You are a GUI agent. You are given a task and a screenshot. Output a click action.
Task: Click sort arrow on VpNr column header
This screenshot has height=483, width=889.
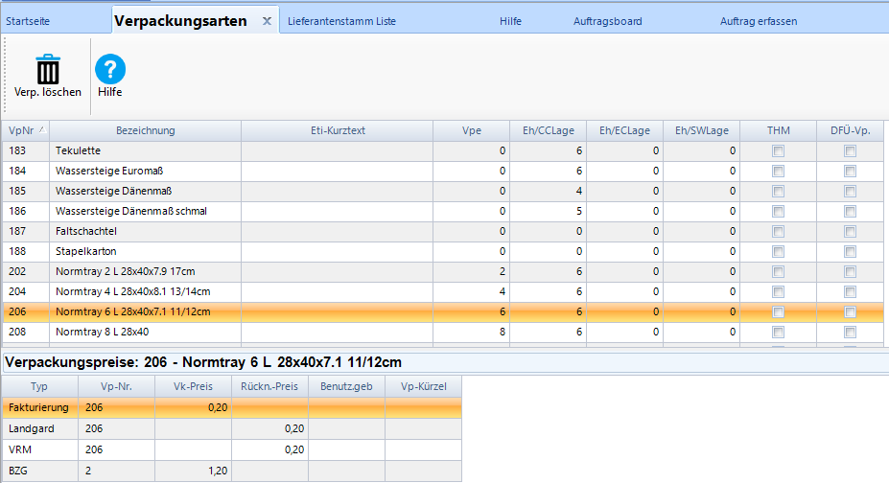point(43,130)
